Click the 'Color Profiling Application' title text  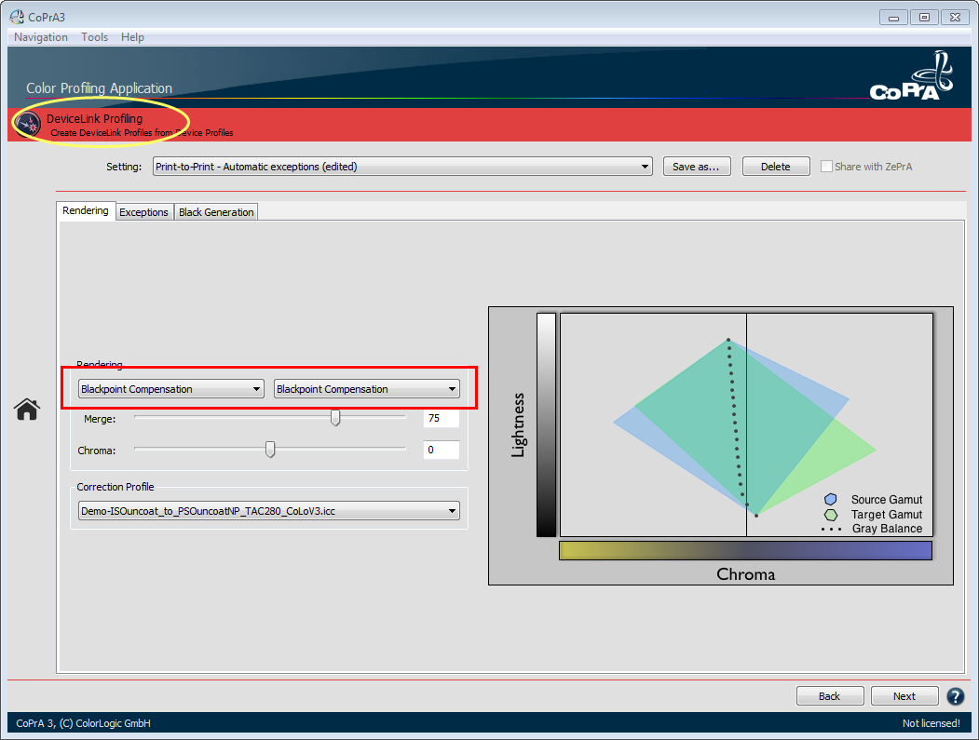tap(100, 88)
